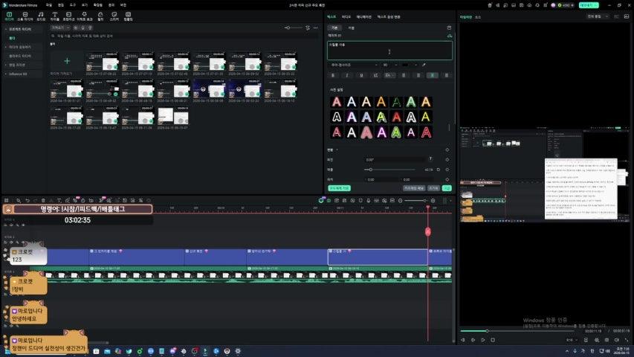Image resolution: width=634 pixels, height=357 pixels.
Task: Click the add media plus tile
Action: coord(66,61)
